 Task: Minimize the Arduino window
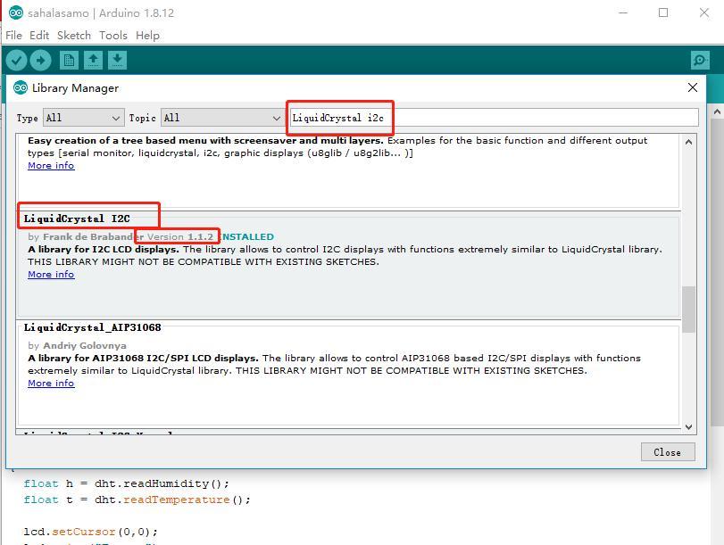[x=623, y=12]
